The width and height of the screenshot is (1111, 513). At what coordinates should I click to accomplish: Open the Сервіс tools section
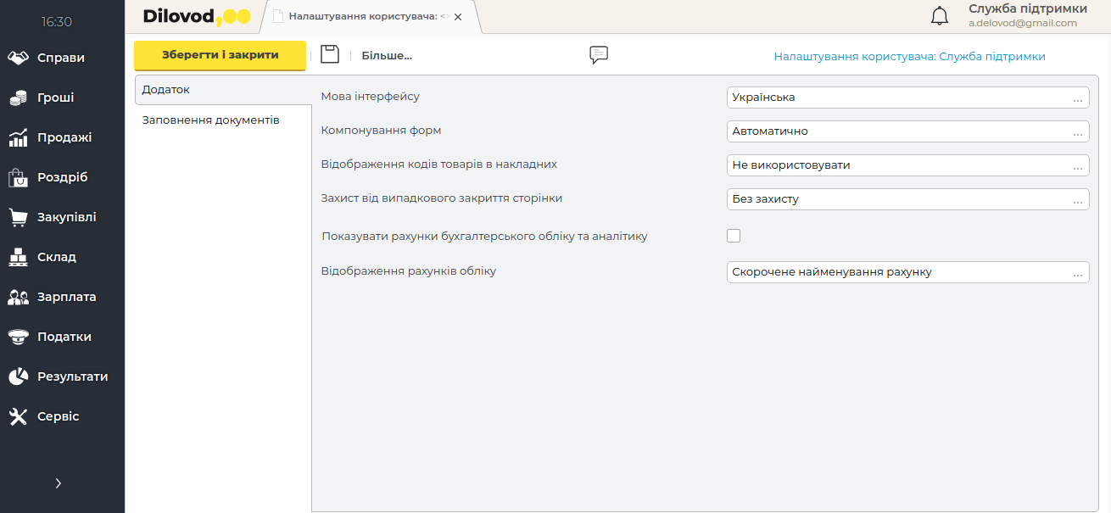click(x=58, y=416)
